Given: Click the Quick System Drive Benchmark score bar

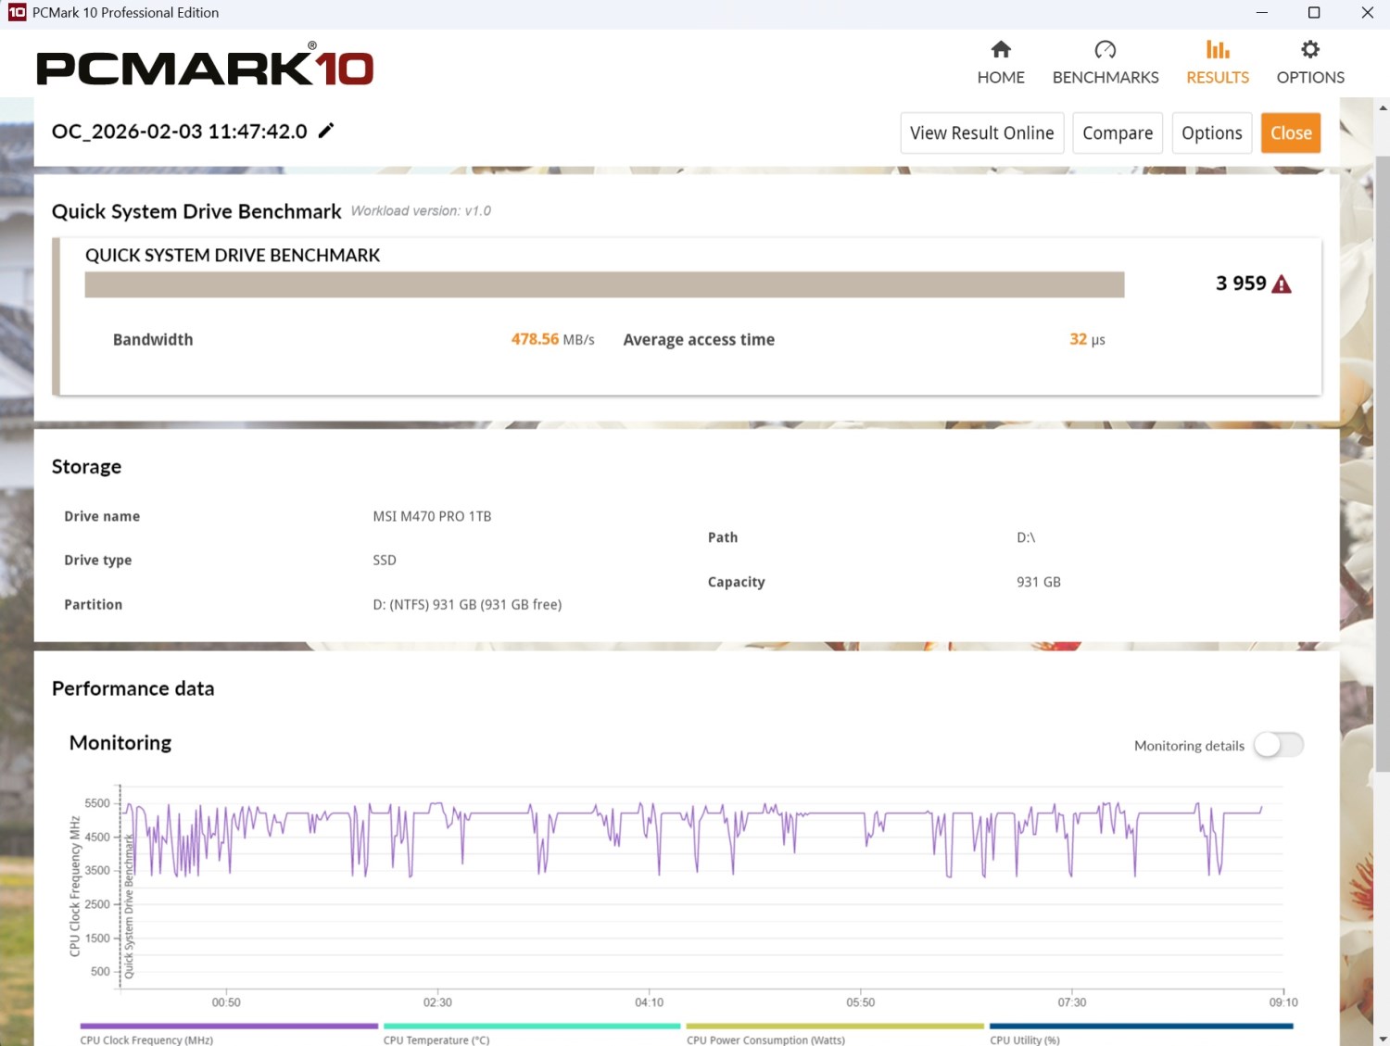Looking at the screenshot, I should click(604, 284).
